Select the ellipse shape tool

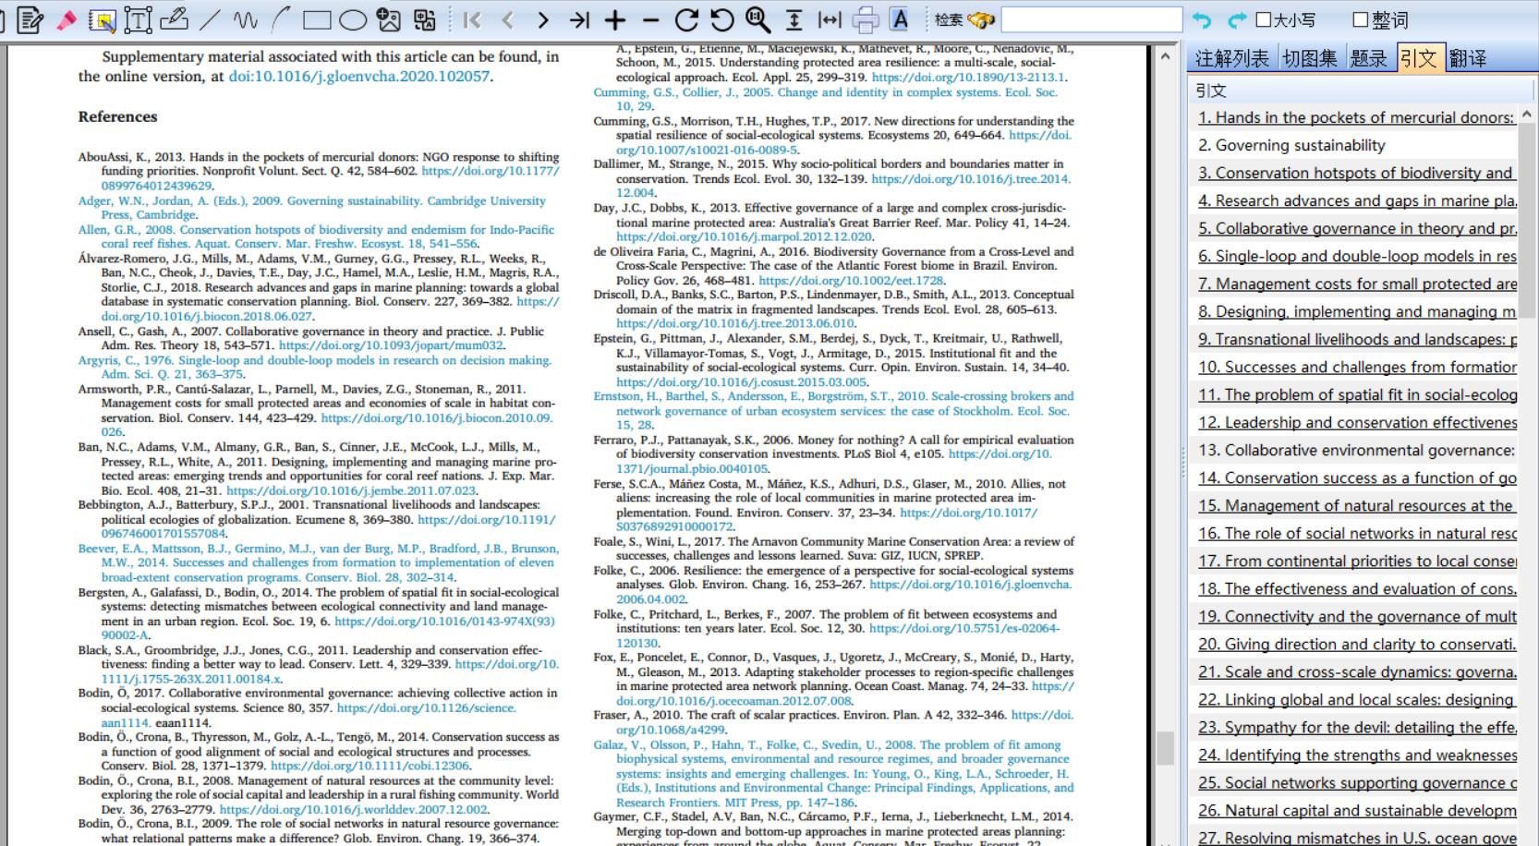coord(353,19)
